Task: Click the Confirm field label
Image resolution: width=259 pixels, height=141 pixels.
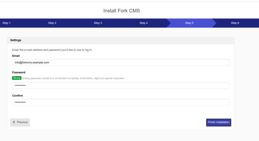Action: click(x=17, y=96)
